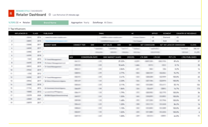Sort by ORDERS column header
208x127 pixels.
coord(131,57)
